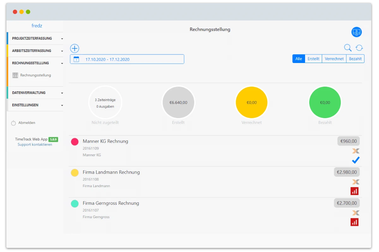Screen dimensions: 379x252
Task: Open the calendar icon in the date field
Action: (76, 59)
